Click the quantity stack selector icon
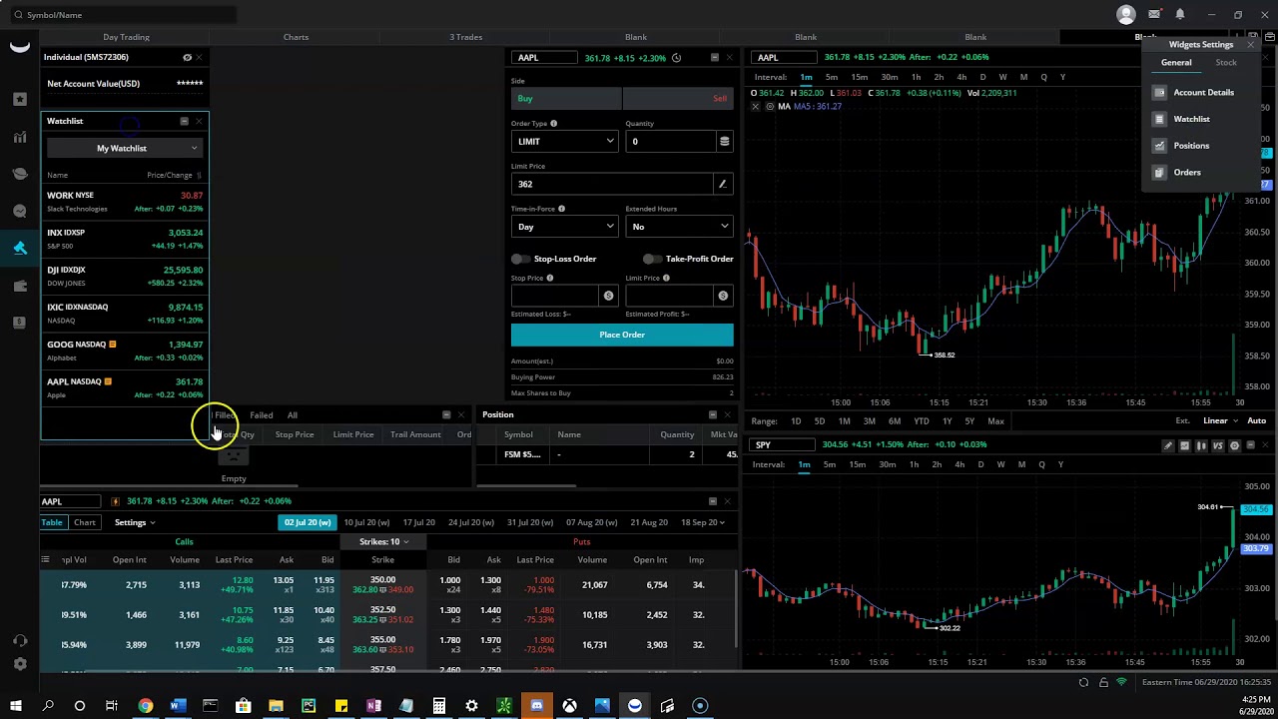 point(724,141)
